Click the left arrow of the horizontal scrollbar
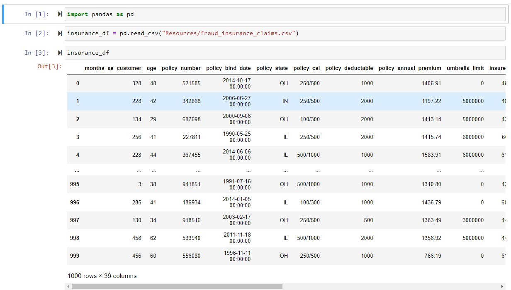511x290 pixels. click(x=68, y=286)
